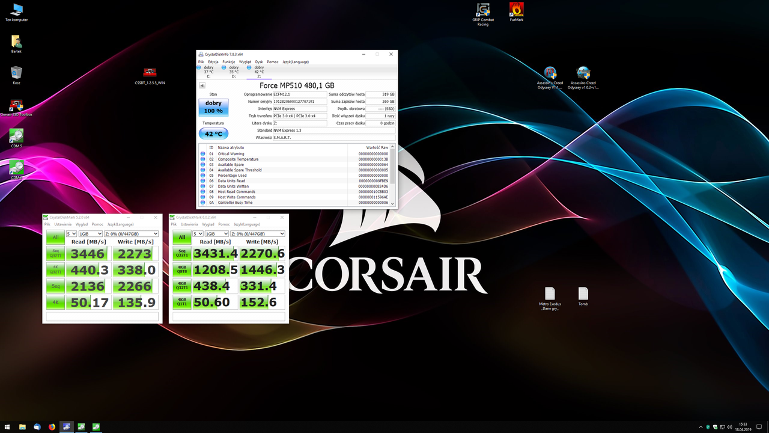Open Assassin's Creed Odyssey V1.1 shortcut
Viewport: 769px width, 433px height.
click(x=550, y=78)
